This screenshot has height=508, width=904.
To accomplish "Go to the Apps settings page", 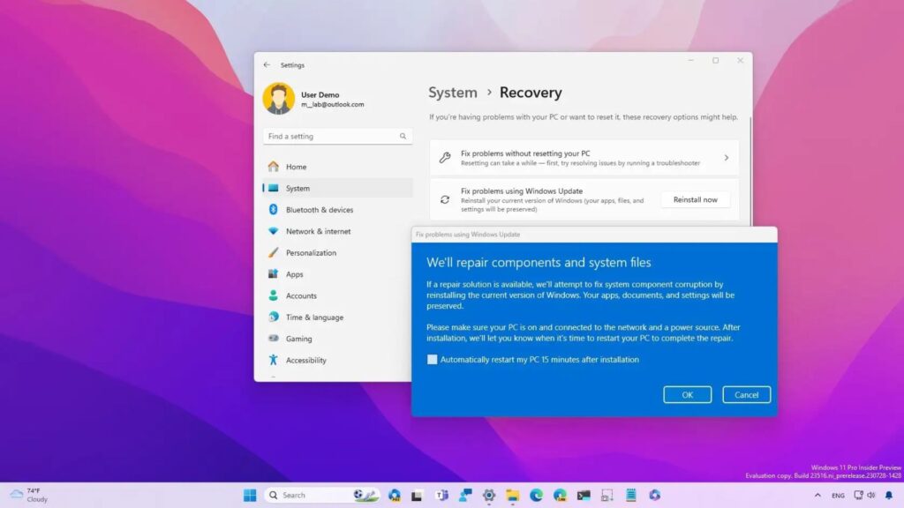I will point(294,274).
